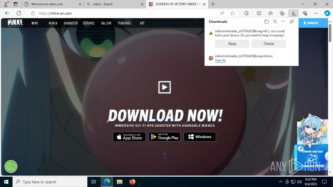The width and height of the screenshot is (333, 187).
Task: Switch to nikke - Search tab
Action: pyautogui.click(x=115, y=4)
